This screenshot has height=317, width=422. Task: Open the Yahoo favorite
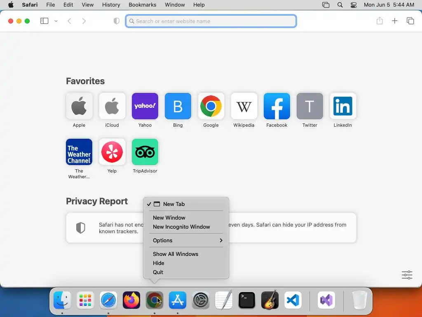pyautogui.click(x=145, y=106)
